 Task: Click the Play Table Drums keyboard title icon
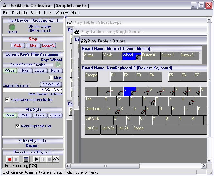pos(84,41)
